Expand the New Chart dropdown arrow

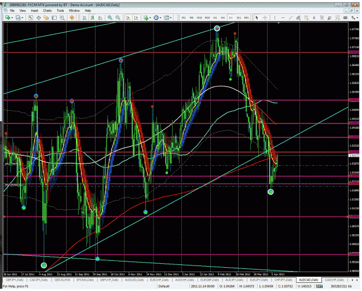(12, 18)
